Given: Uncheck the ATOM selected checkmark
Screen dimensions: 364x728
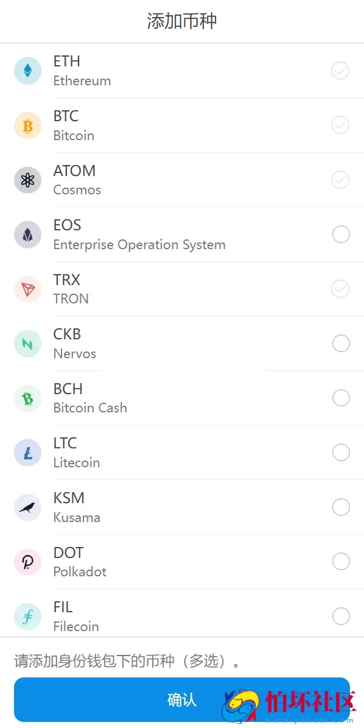Looking at the screenshot, I should click(340, 180).
